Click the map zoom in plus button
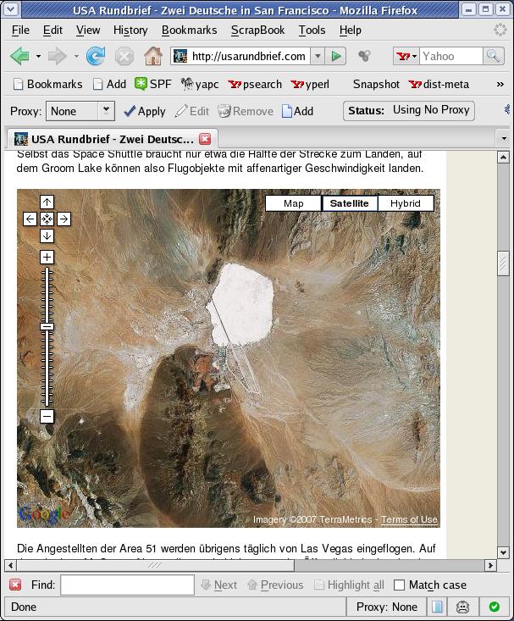This screenshot has height=621, width=514. (x=47, y=257)
